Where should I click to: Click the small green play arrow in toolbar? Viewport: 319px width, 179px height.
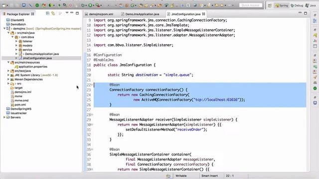click(x=59, y=5)
